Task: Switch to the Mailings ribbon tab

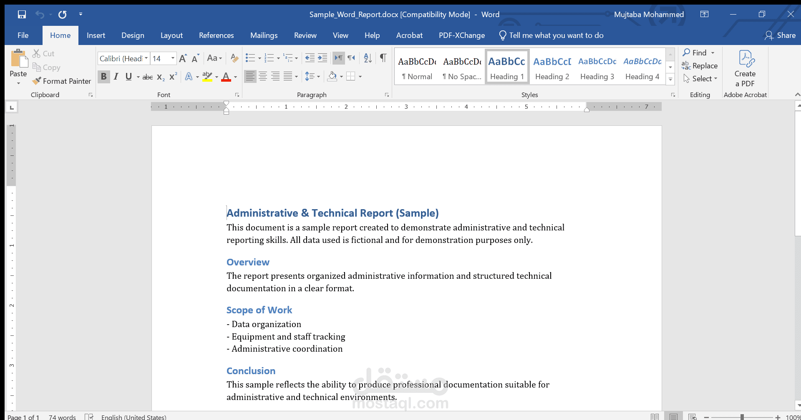Action: coord(264,35)
